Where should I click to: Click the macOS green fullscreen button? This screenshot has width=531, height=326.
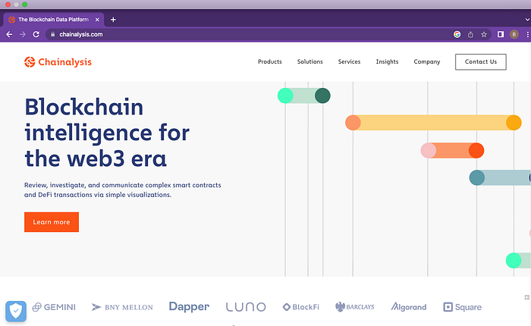coord(24,5)
